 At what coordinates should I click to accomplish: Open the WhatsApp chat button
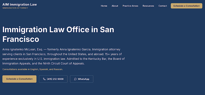tap(81, 79)
